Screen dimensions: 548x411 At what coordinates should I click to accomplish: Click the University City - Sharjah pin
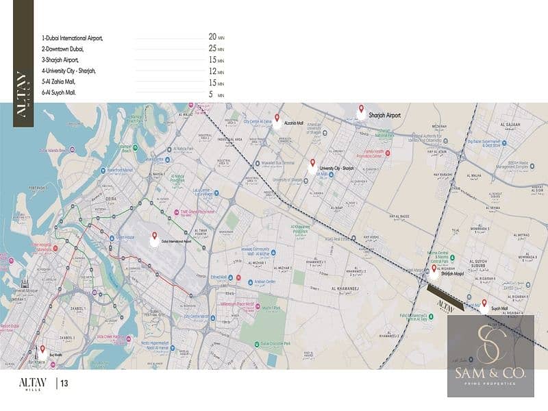pos(313,163)
